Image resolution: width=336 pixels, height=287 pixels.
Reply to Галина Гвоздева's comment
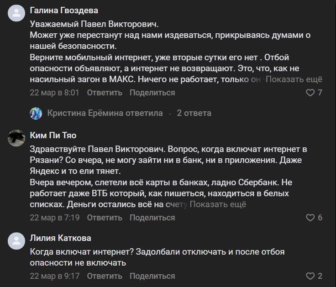click(x=104, y=93)
